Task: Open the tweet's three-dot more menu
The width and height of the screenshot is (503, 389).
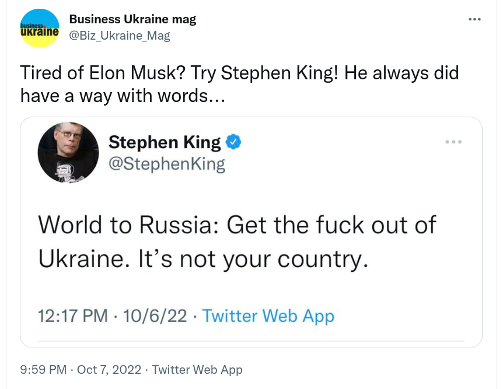Action: click(x=474, y=20)
